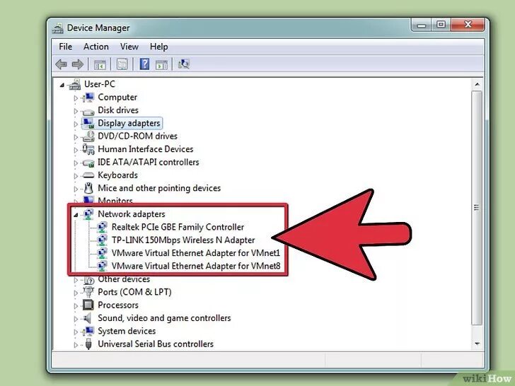Click the Human Interface Devices icon

coord(88,149)
